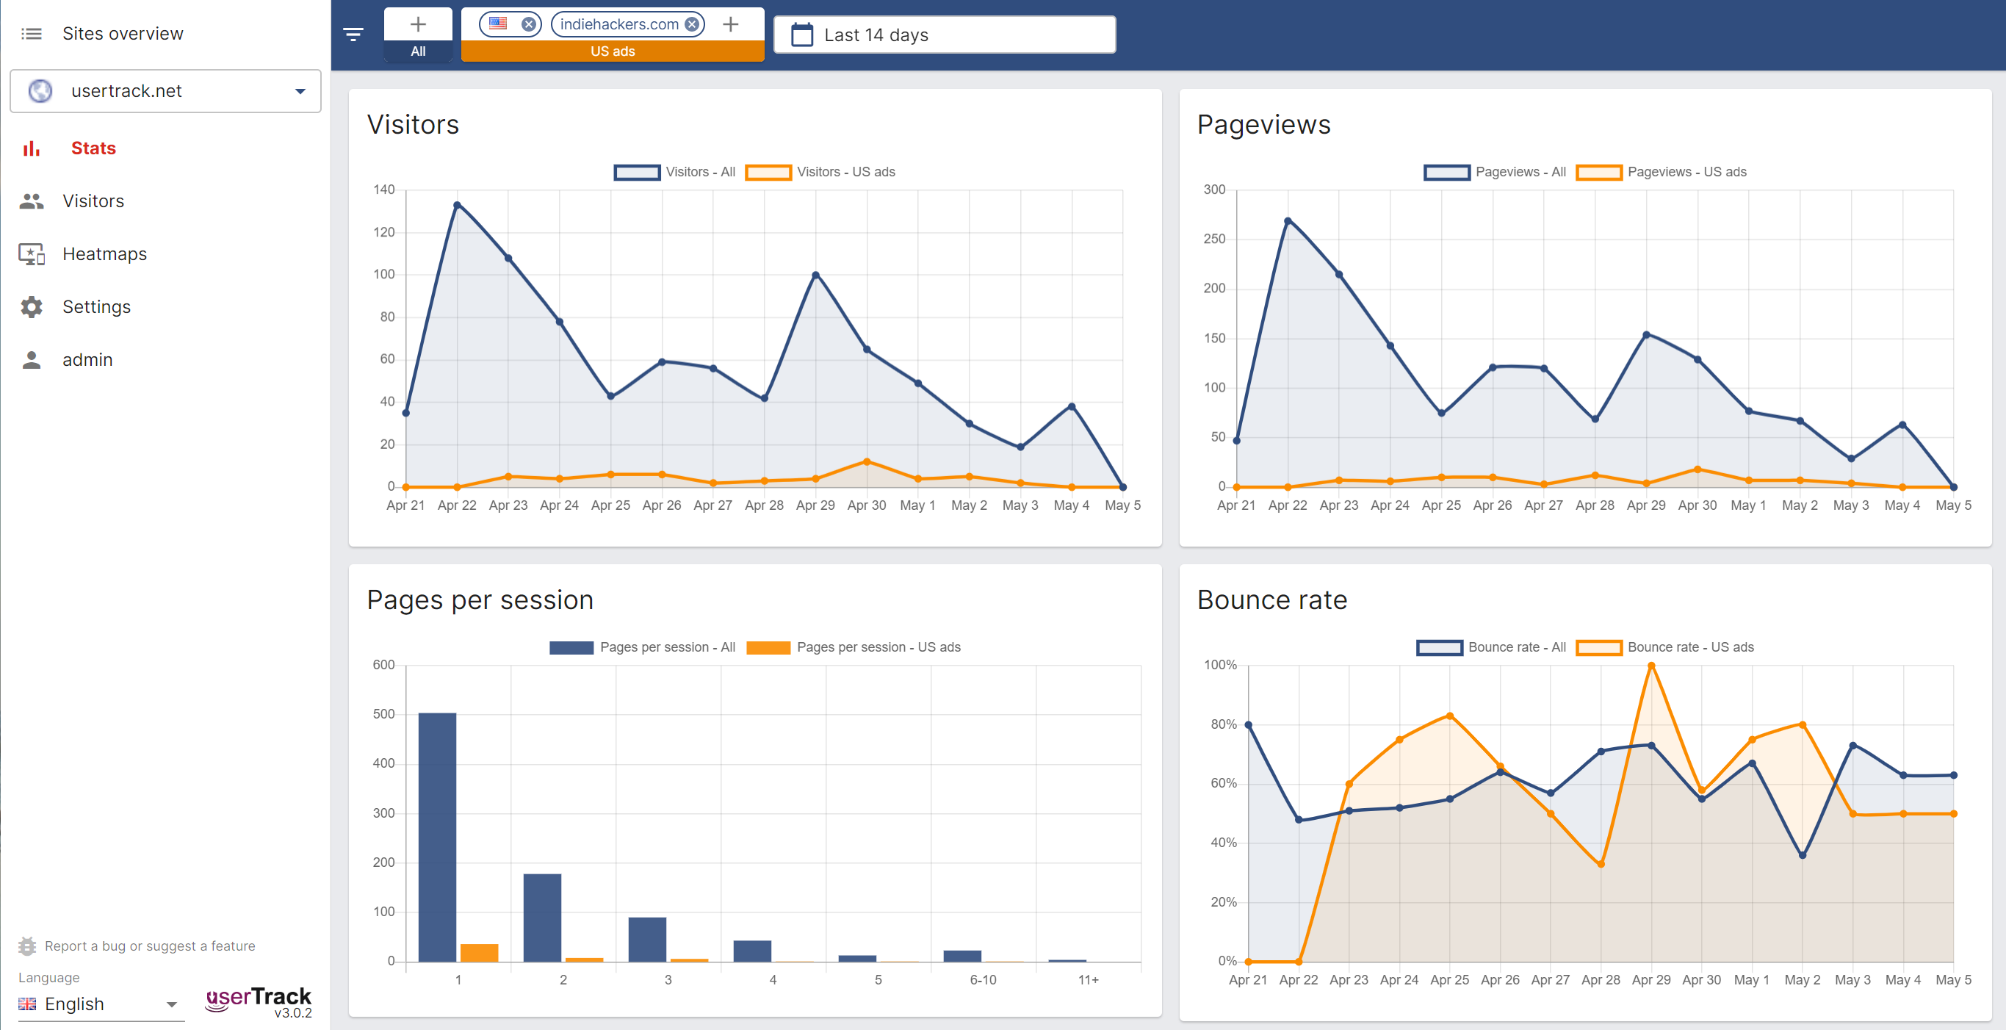
Task: Click the English language flag icon
Action: point(27,1004)
